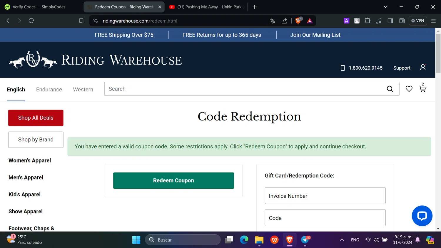Toggle Brave VPN
This screenshot has width=441, height=248.
418,21
